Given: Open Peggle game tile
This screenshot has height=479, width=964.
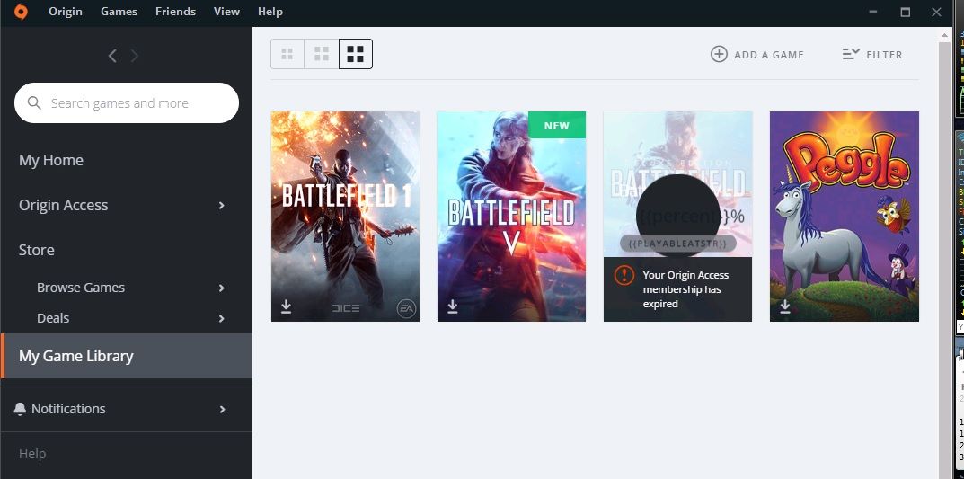Looking at the screenshot, I should point(845,217).
